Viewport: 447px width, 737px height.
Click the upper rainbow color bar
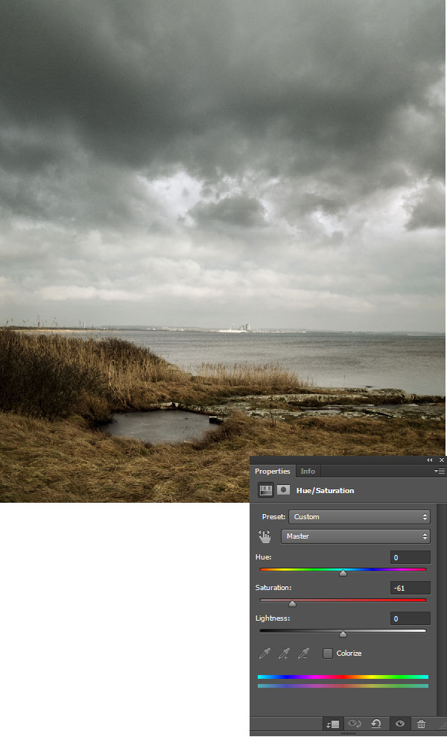pyautogui.click(x=343, y=677)
